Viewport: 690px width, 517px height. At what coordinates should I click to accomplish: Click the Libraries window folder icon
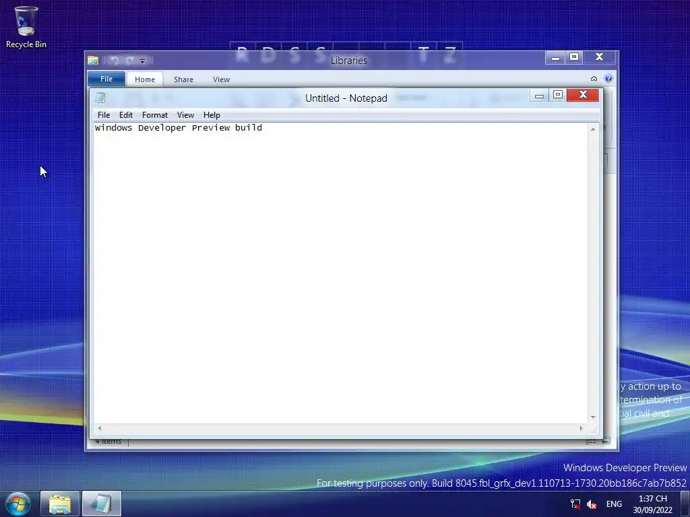[93, 60]
